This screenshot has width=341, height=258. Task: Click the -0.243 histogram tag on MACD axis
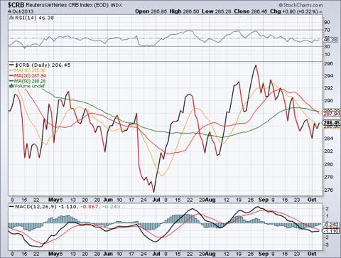pos(331,225)
